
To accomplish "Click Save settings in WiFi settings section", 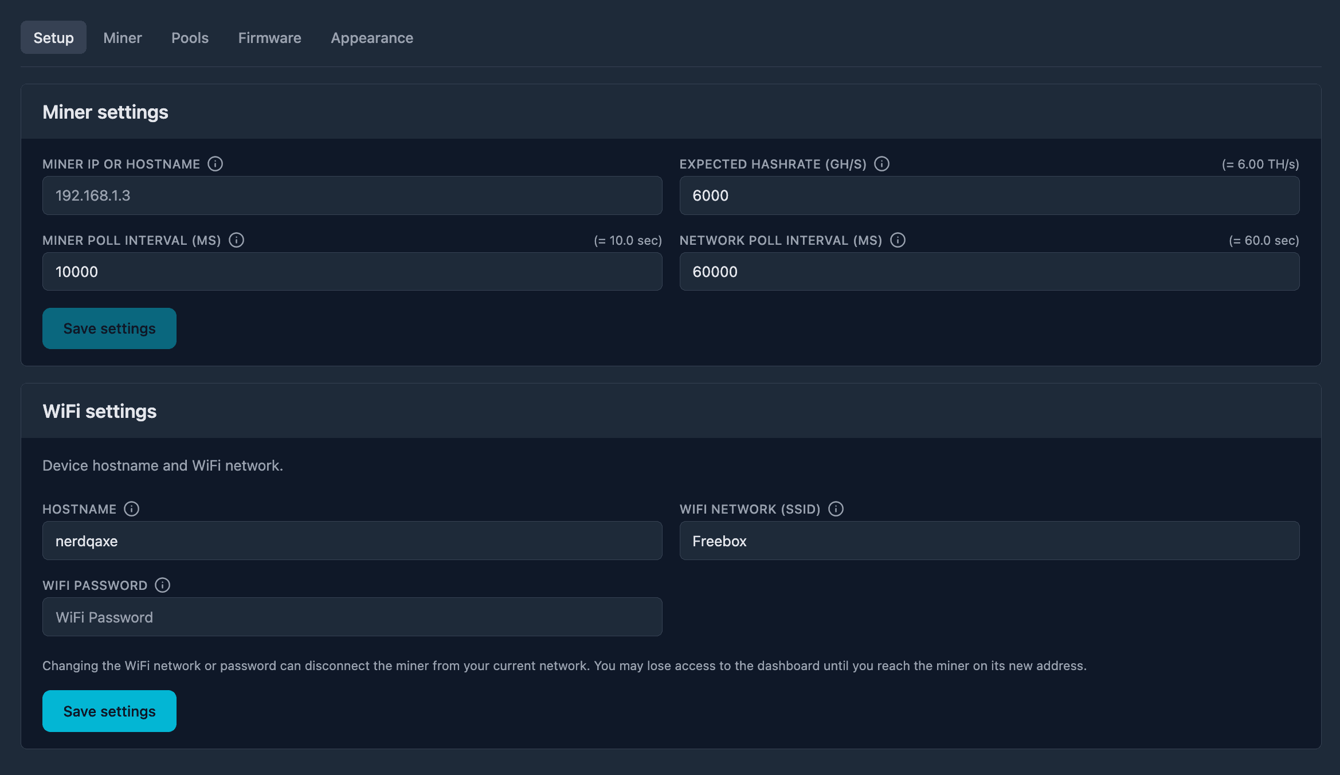I will click(x=109, y=711).
